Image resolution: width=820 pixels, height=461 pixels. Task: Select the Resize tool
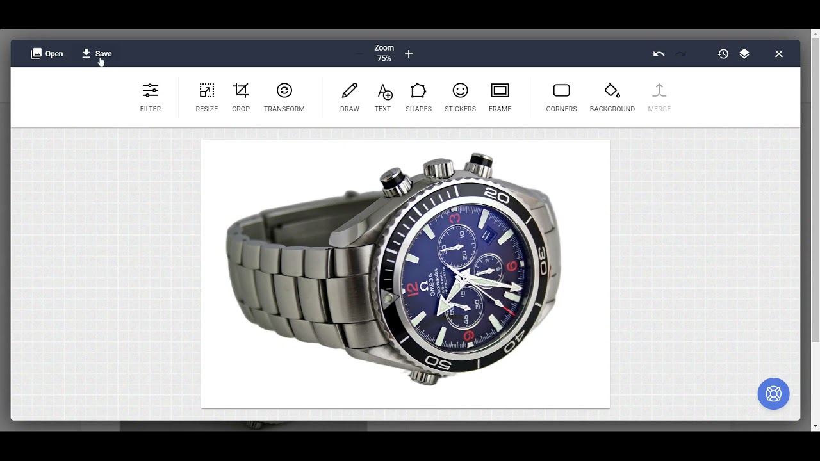pyautogui.click(x=206, y=98)
